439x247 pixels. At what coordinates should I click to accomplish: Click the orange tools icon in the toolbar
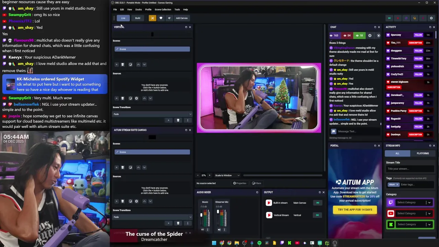pyautogui.click(x=152, y=18)
